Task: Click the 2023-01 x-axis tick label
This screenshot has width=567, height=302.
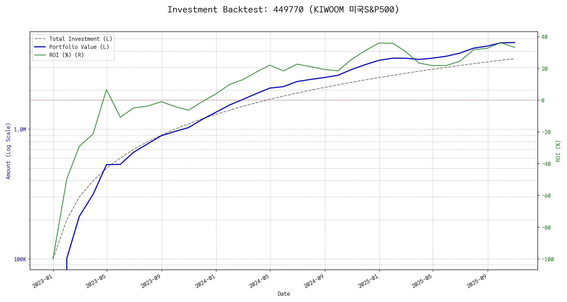Action: pos(43,281)
